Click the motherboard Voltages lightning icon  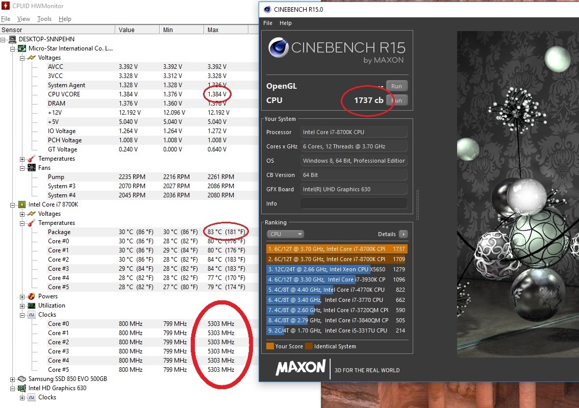coord(32,58)
